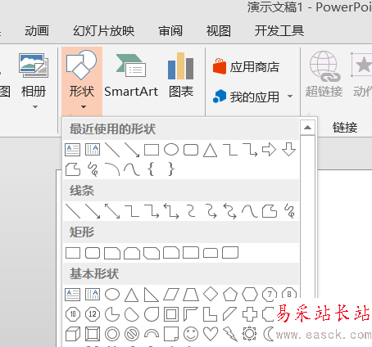Pick snip diagonal corner rectangle in 矩形
This screenshot has height=347, width=372.
152,253
